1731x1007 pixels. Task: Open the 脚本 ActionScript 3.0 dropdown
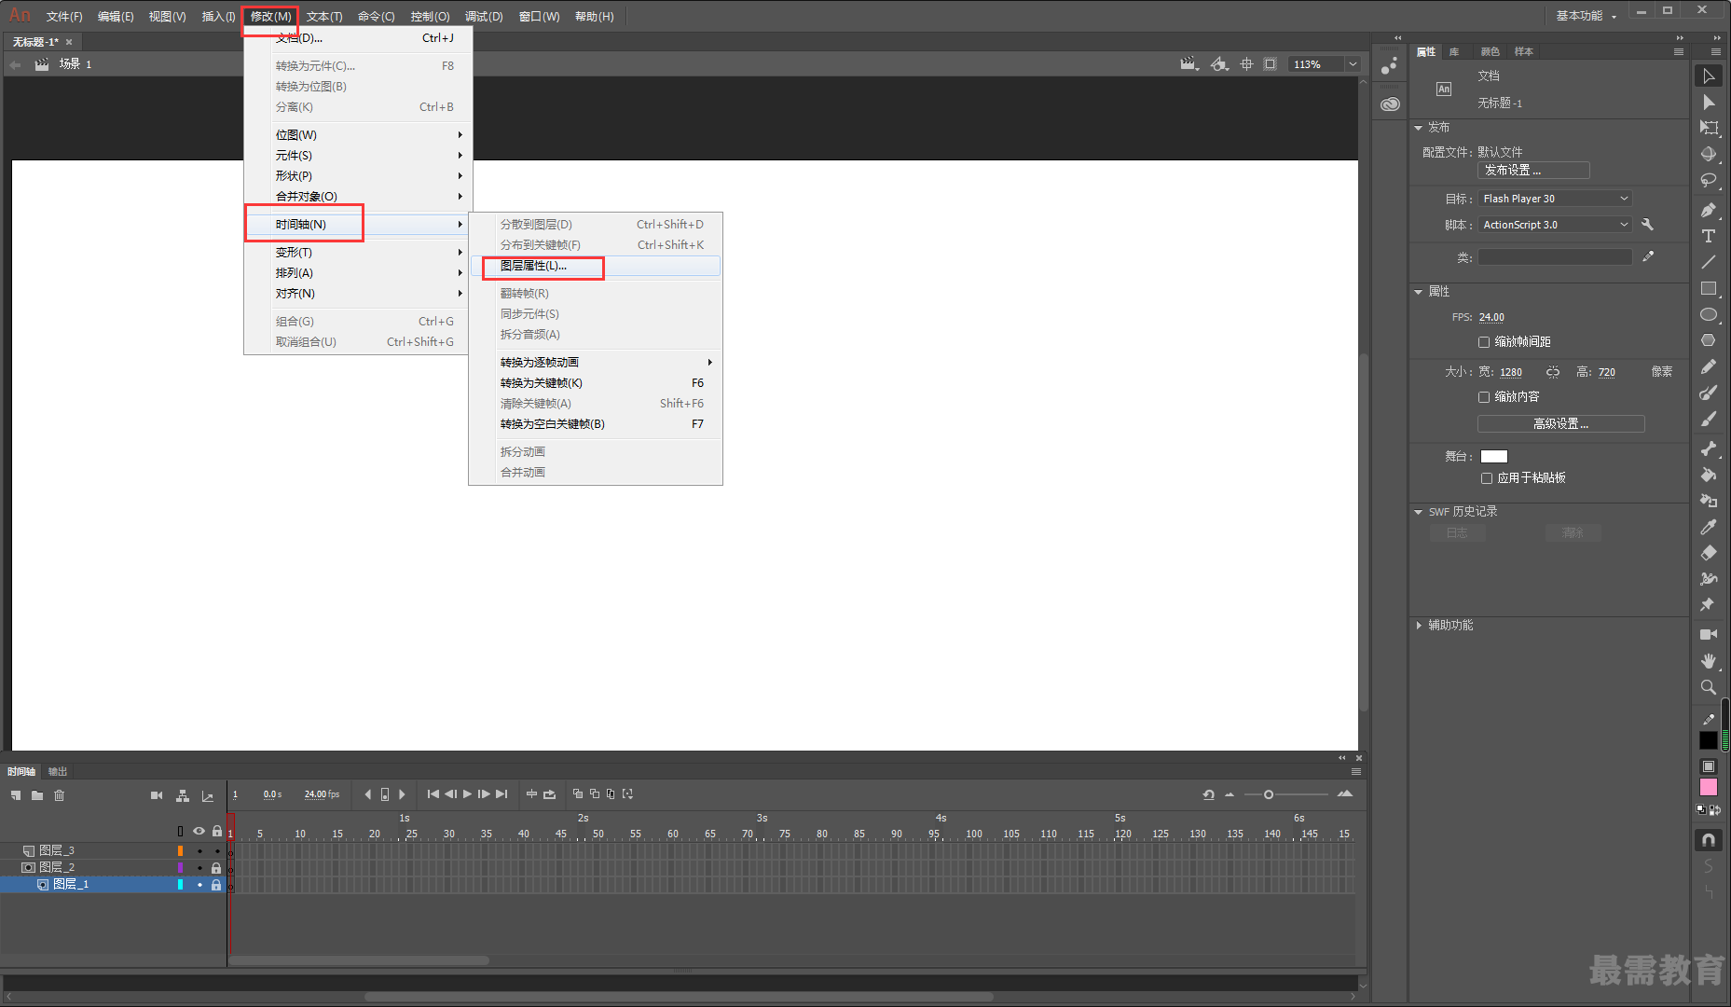(1555, 225)
